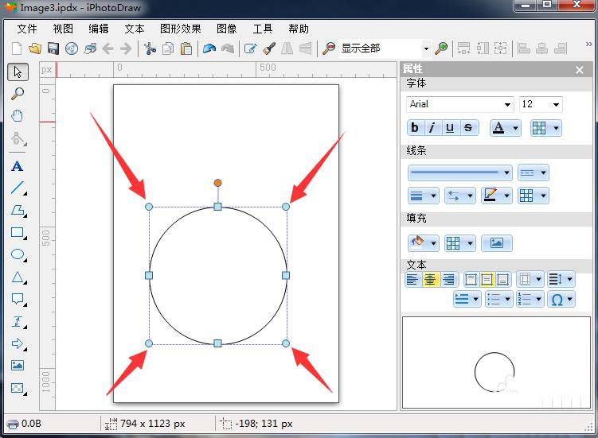The width and height of the screenshot is (598, 438).
Task: Select the polygon shape tool
Action: [x=18, y=210]
